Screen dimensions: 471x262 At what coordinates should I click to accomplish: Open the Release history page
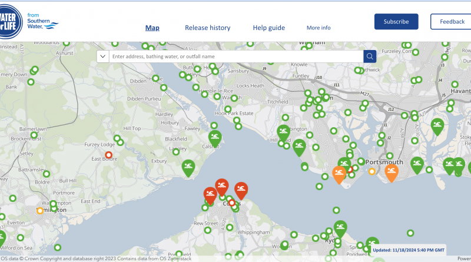(x=207, y=28)
